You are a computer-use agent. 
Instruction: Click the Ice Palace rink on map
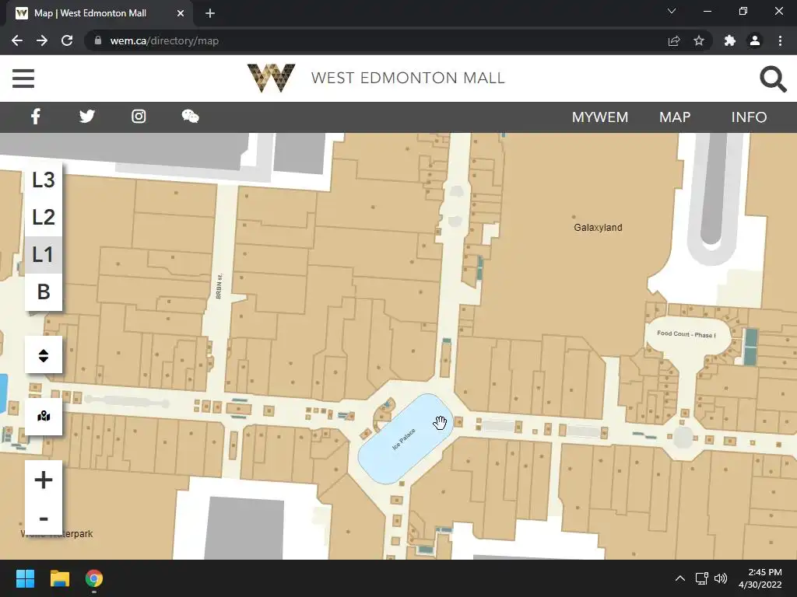pos(405,439)
